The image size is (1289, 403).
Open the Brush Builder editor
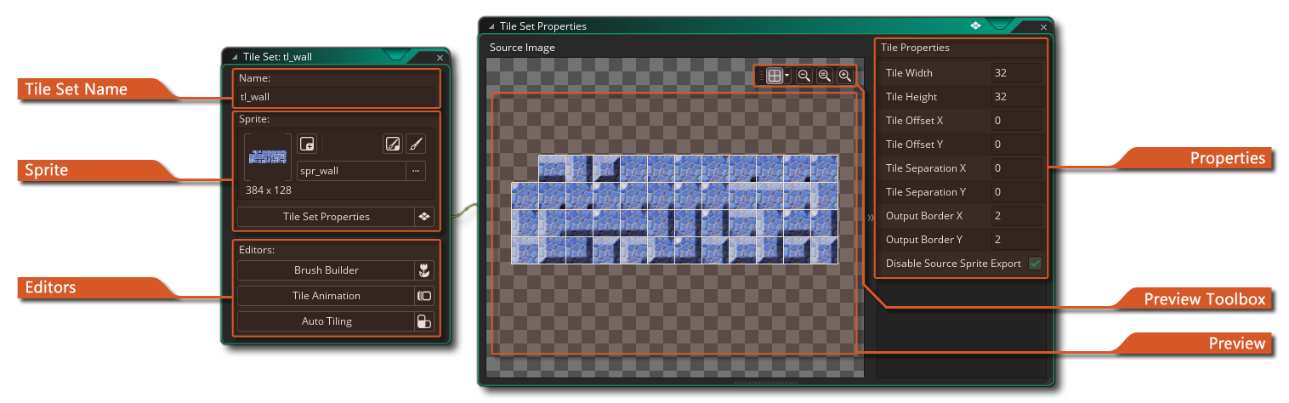tap(327, 270)
